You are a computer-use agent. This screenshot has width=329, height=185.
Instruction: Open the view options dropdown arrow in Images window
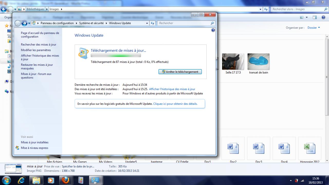(x=307, y=17)
